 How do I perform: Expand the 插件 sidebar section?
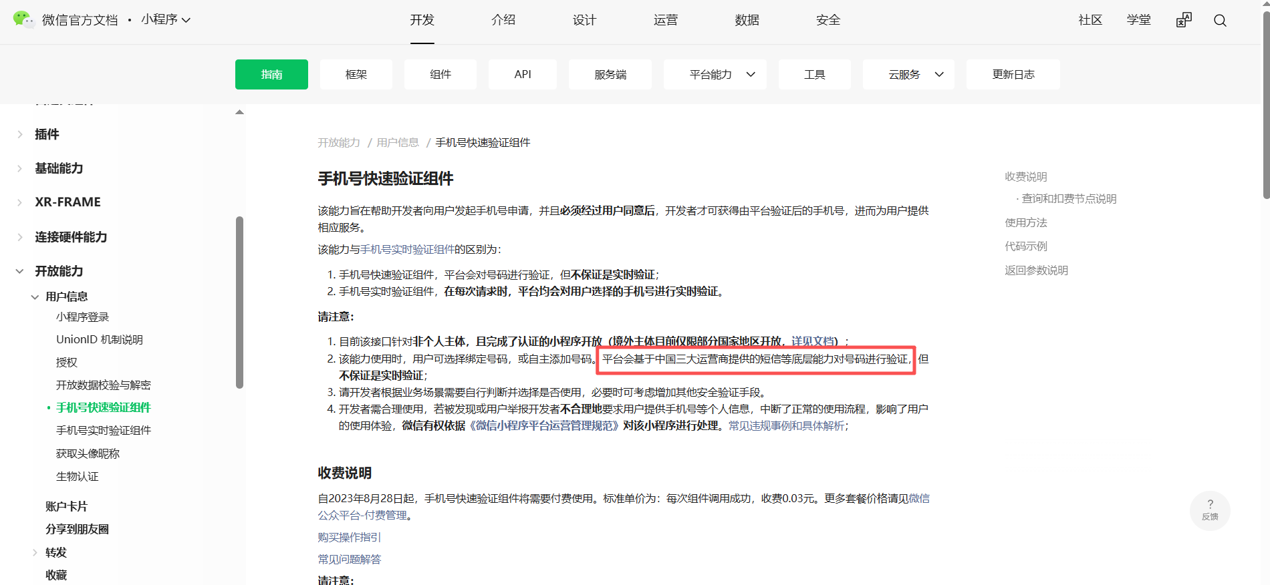tap(19, 134)
